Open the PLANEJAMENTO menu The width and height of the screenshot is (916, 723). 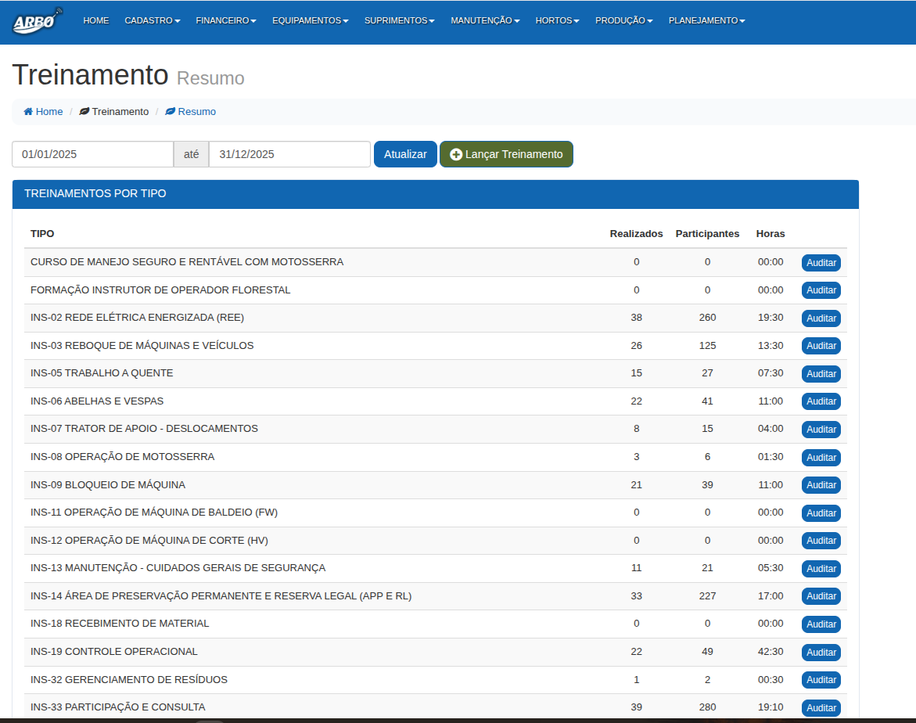[x=706, y=21]
